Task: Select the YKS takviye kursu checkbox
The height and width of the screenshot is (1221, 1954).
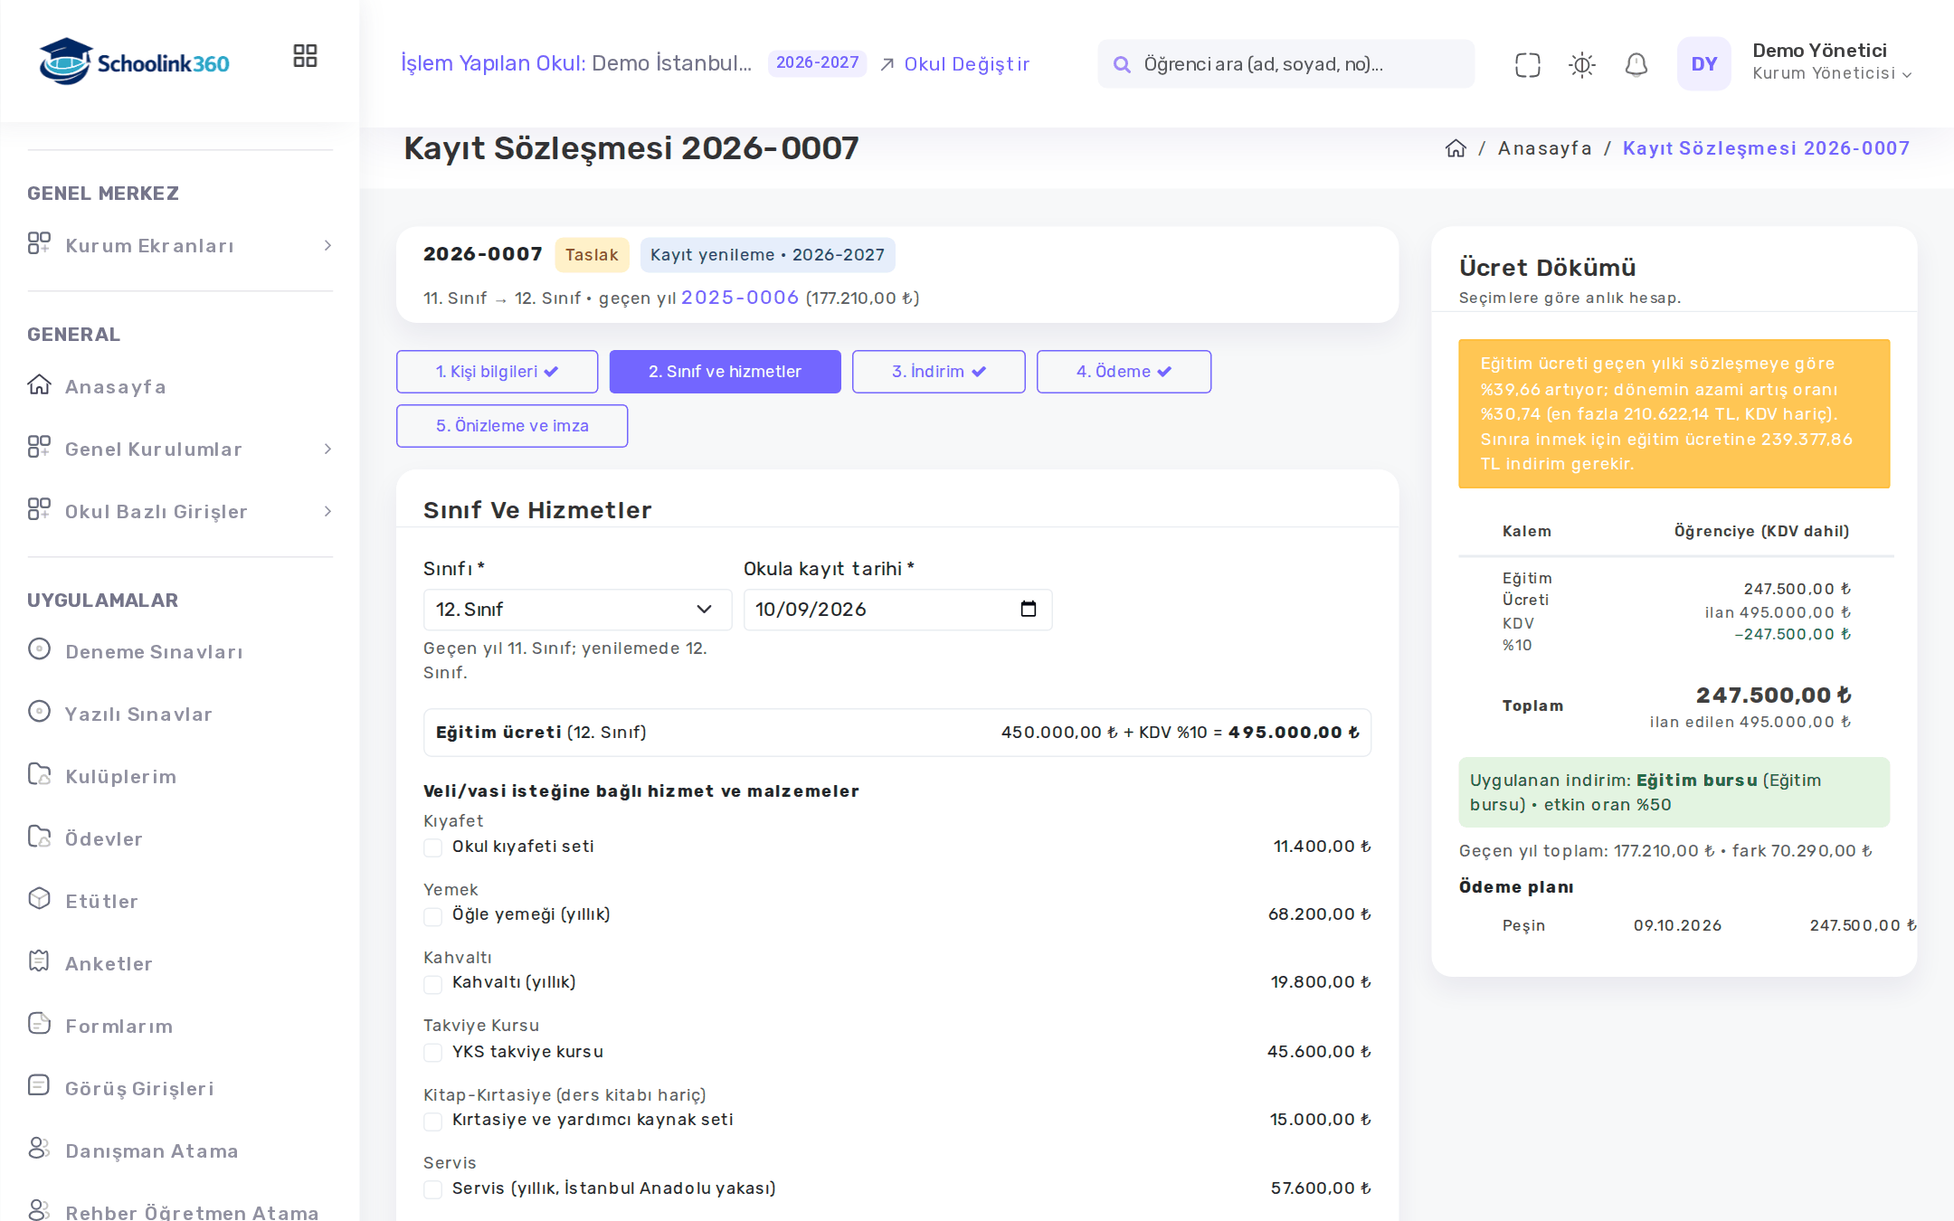Action: click(433, 1053)
